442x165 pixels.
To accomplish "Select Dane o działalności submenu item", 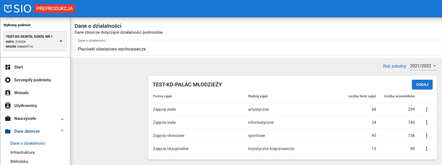I will tap(28, 143).
